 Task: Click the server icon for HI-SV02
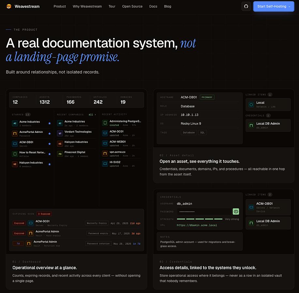[x=105, y=164]
